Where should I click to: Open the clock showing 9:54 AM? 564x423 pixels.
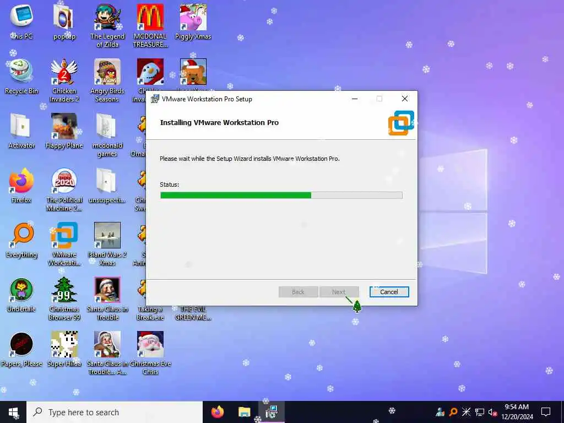point(517,412)
